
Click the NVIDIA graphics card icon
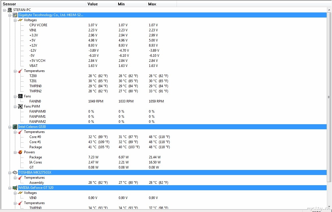pos(15,188)
